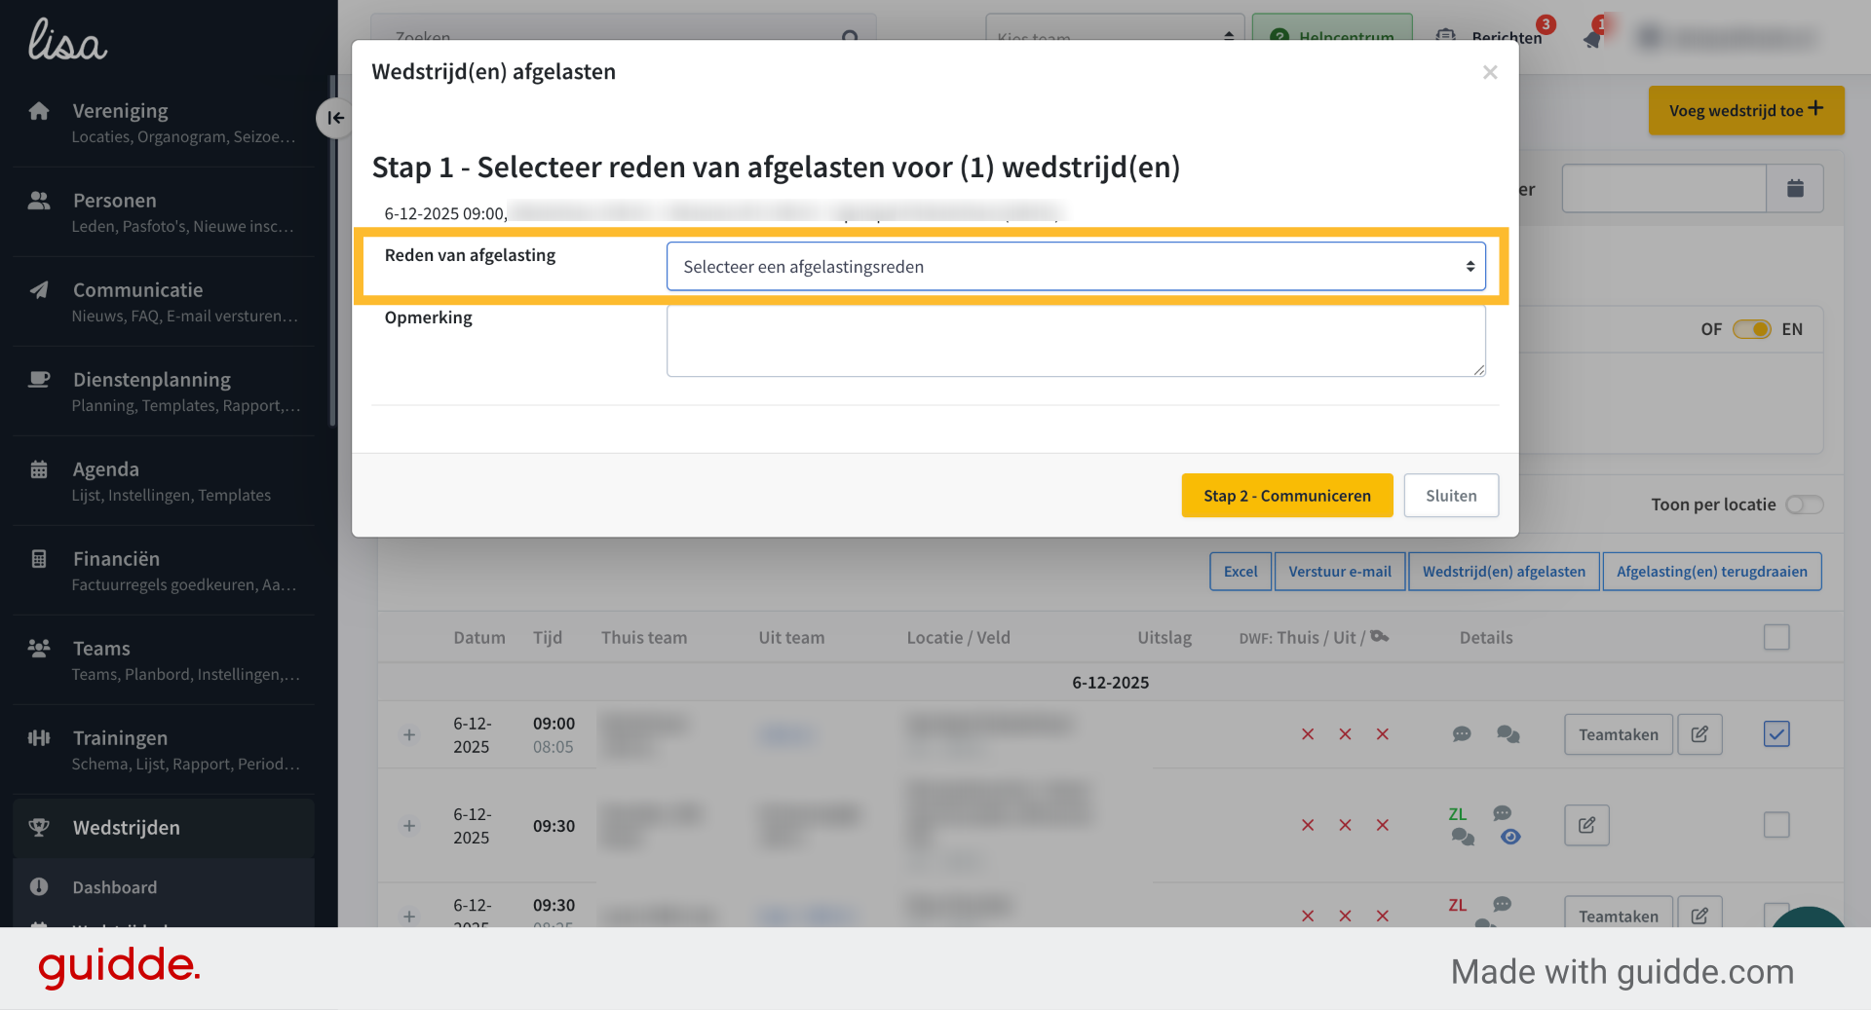Open the date picker calendar icon

point(1795,188)
